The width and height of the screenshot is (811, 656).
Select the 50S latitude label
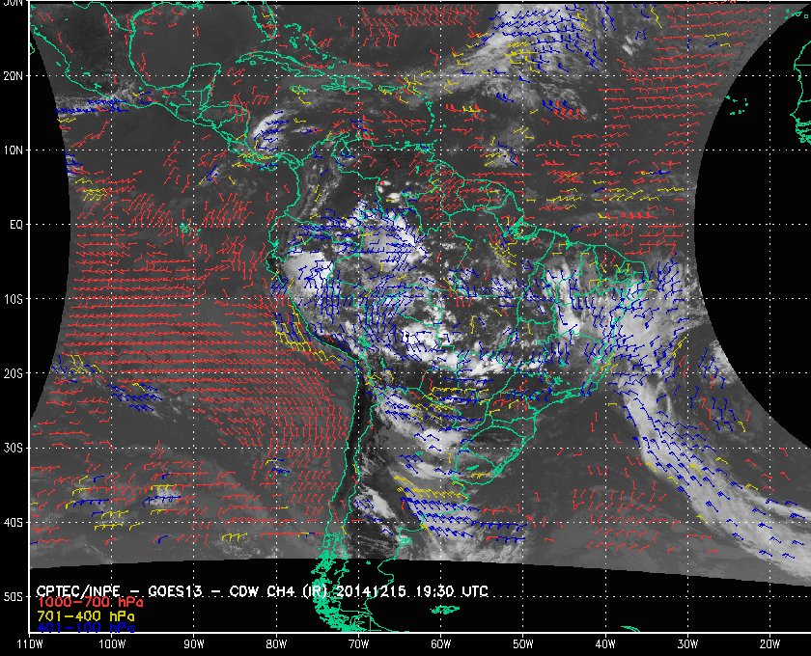tap(13, 597)
